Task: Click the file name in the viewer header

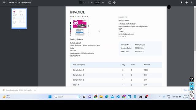Action: [20, 2]
